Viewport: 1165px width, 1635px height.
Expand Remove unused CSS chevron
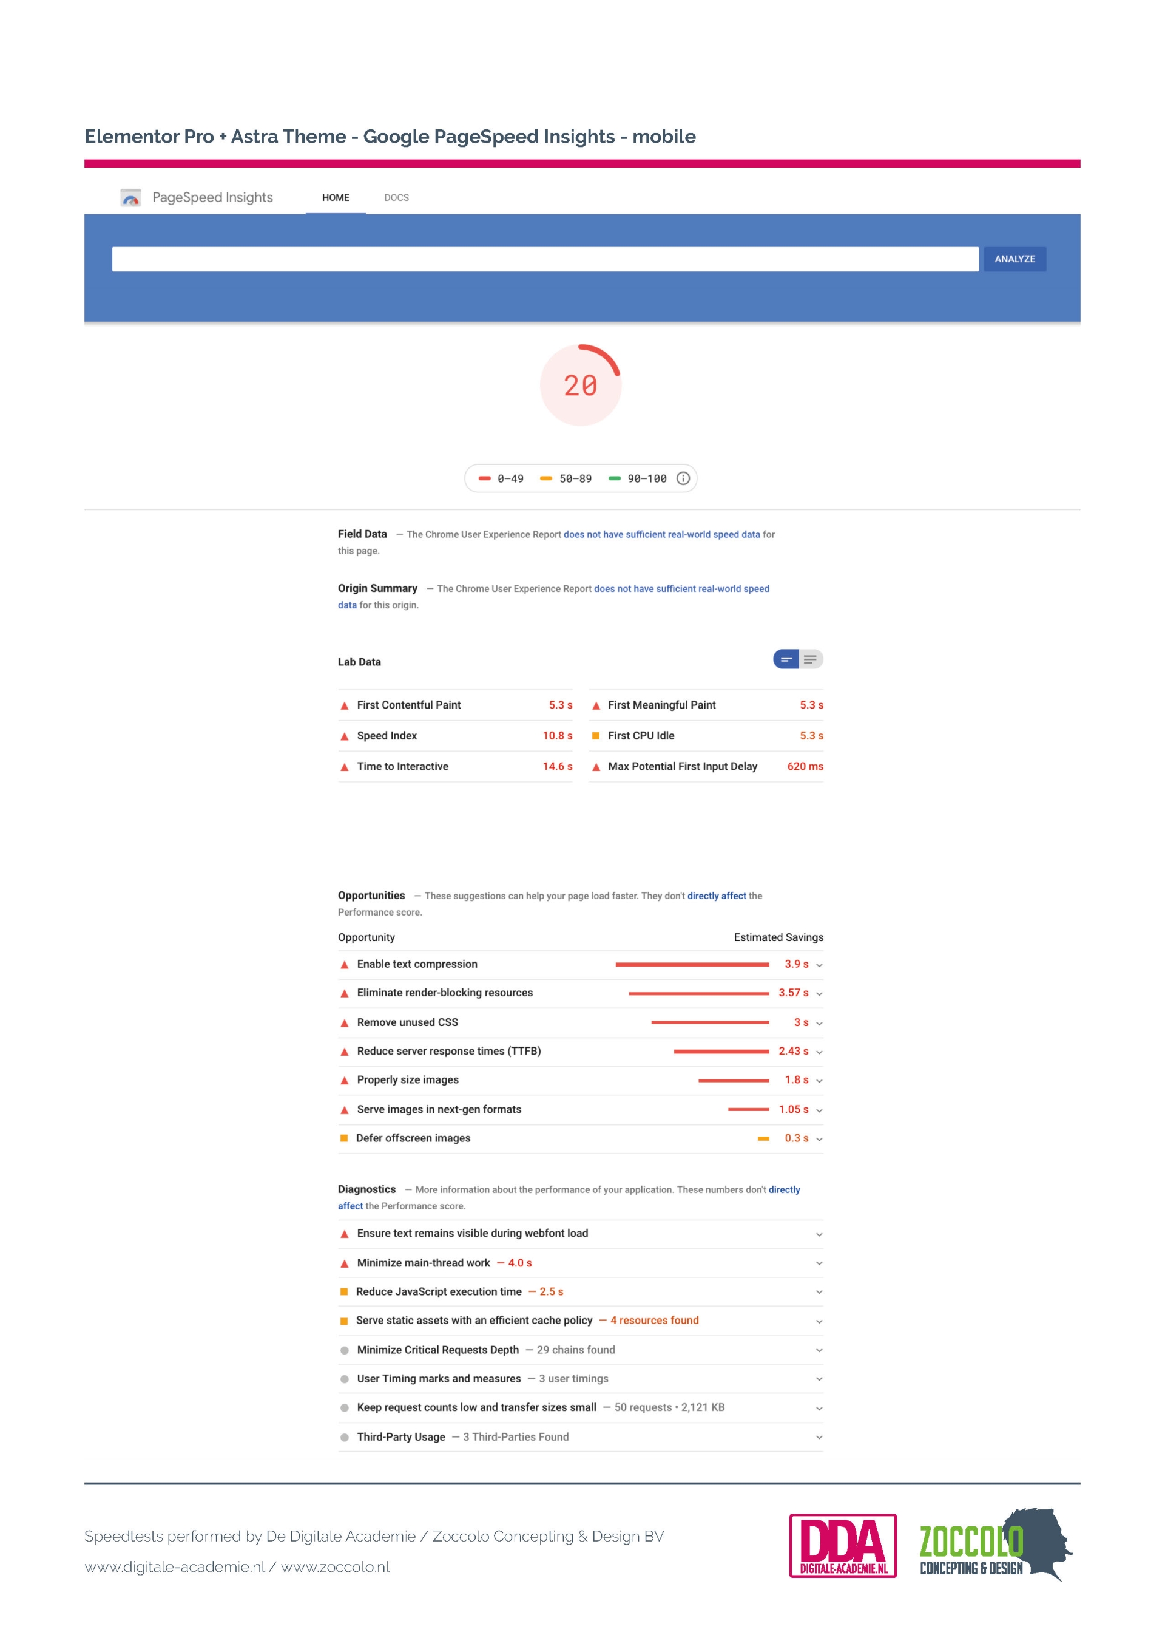819,1024
